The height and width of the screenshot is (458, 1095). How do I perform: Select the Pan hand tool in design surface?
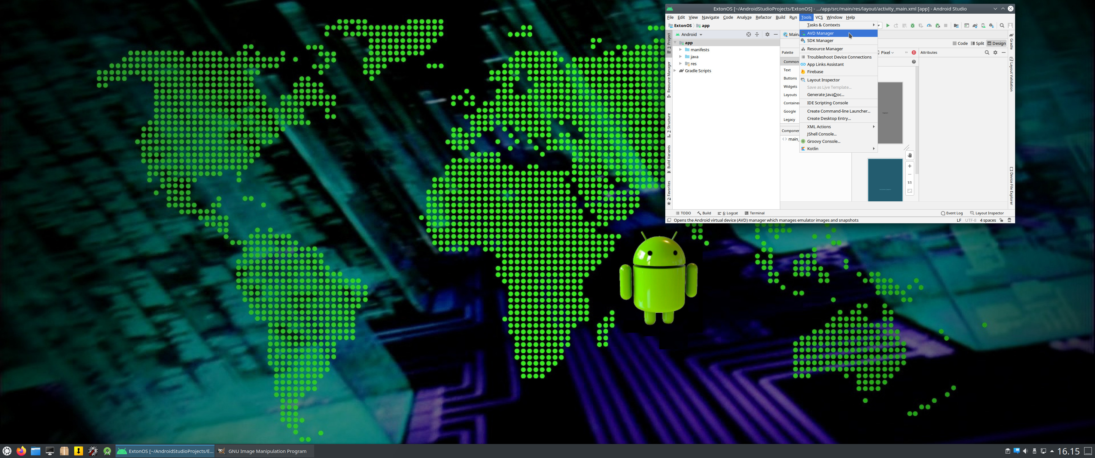pos(910,156)
